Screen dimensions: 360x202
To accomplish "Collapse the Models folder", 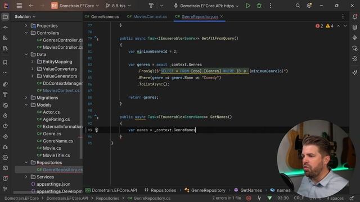I will pos(26,105).
